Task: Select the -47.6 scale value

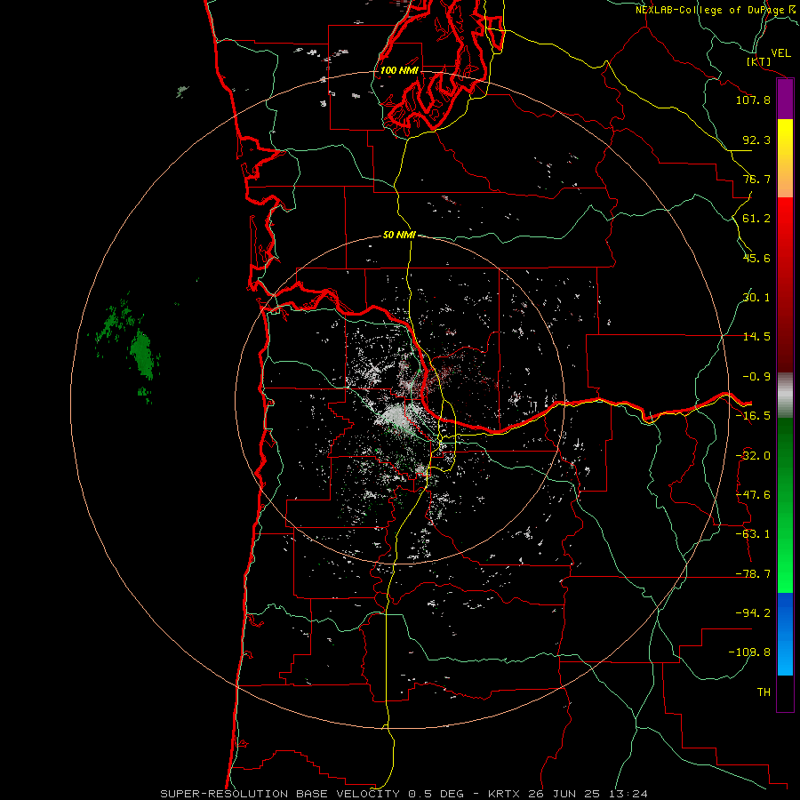Action: 753,495
